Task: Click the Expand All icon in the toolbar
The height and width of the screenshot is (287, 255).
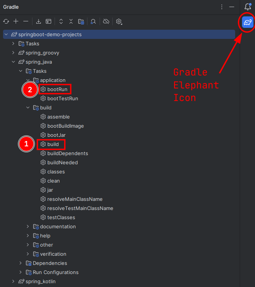Action: [61, 21]
